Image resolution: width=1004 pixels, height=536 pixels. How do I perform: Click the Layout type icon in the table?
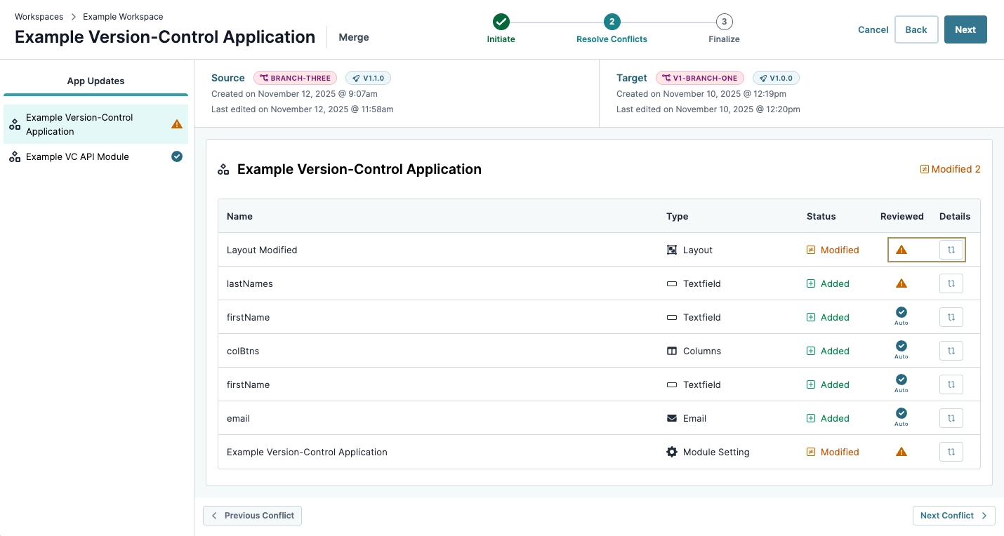point(672,249)
